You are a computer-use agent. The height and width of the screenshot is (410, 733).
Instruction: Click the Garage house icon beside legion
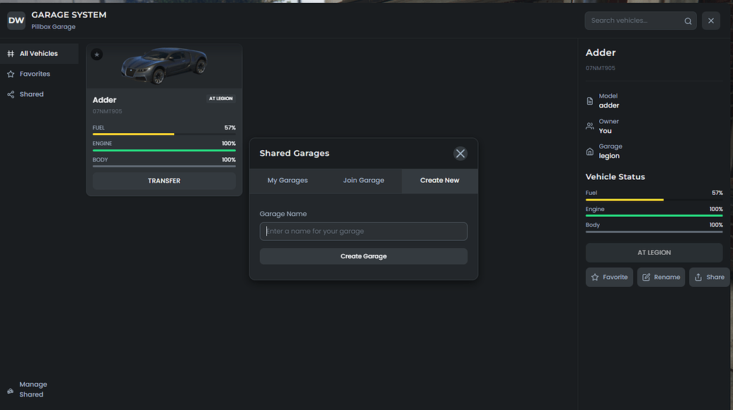tap(590, 150)
